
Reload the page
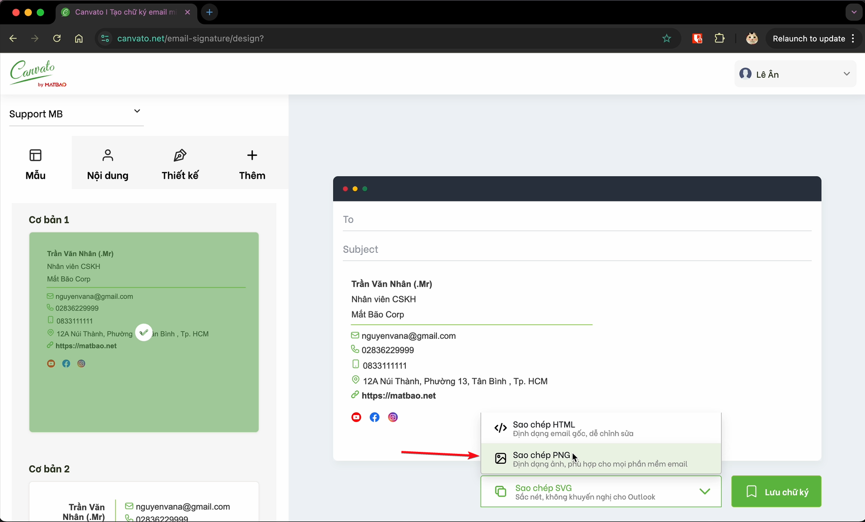click(57, 38)
